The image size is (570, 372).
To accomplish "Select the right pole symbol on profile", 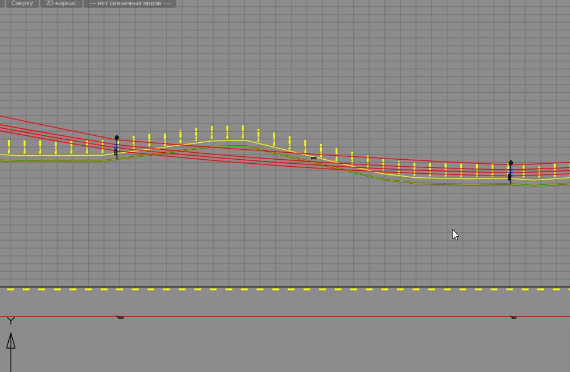I will [x=510, y=163].
